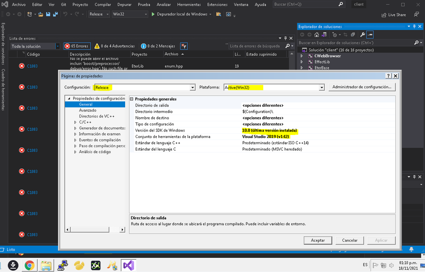Pin the Solution Explorer panel
The height and width of the screenshot is (272, 425).
tap(414, 27)
